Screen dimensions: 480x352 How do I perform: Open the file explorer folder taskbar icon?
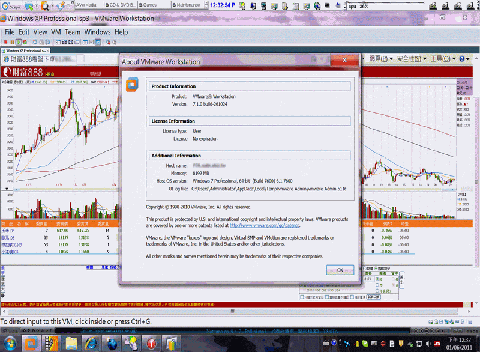(x=71, y=343)
